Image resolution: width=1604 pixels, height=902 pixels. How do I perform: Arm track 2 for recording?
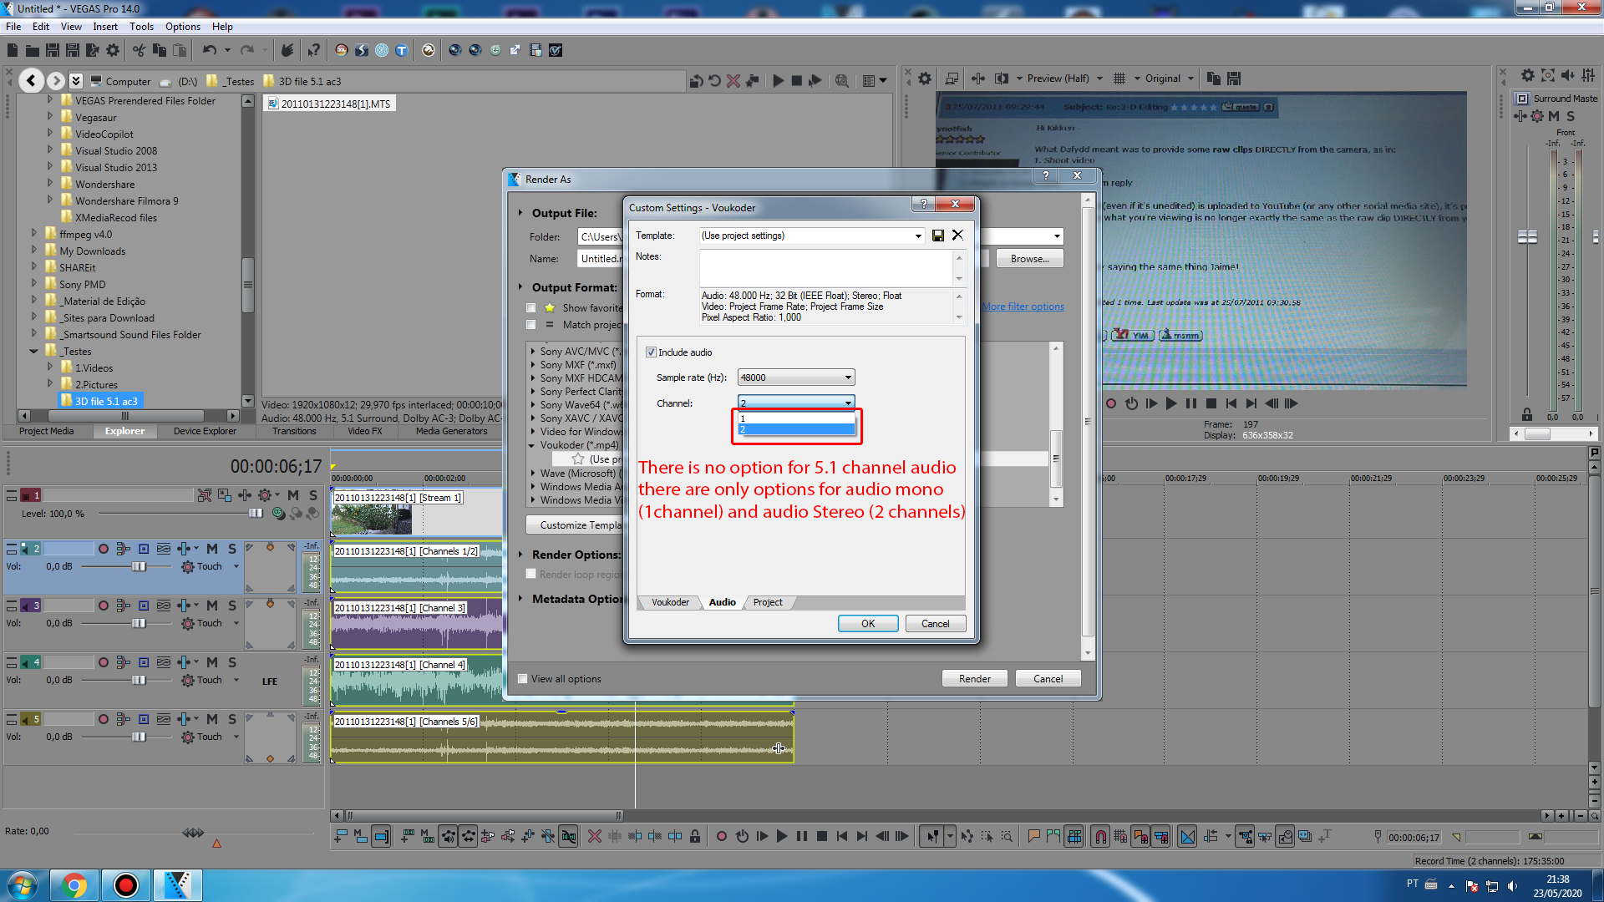(104, 549)
